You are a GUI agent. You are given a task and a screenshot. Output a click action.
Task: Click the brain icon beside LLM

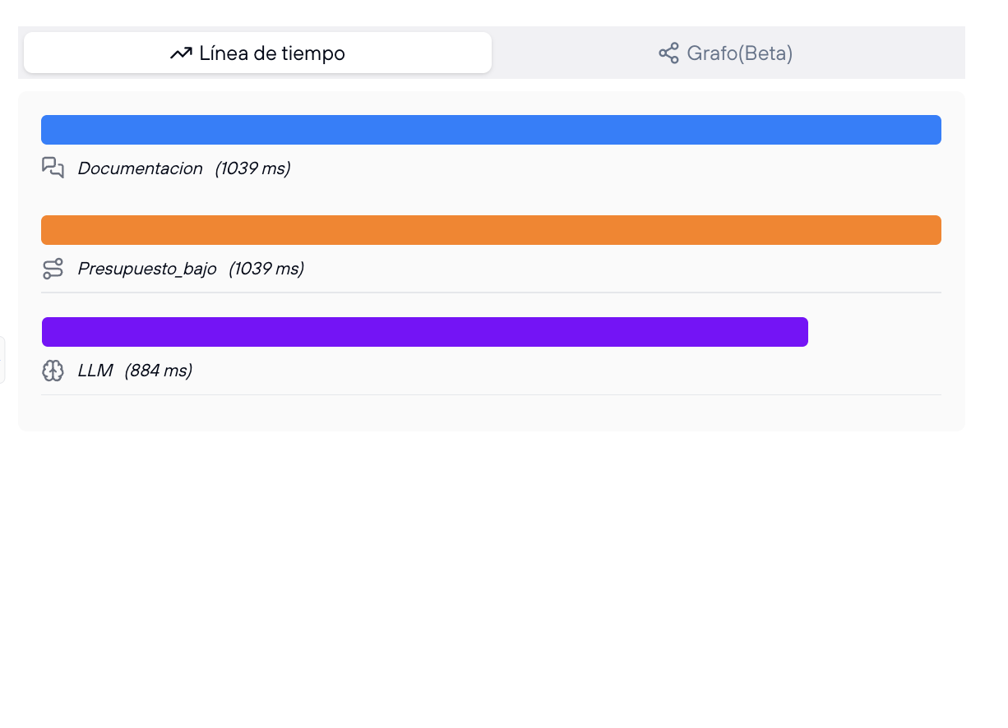[53, 371]
